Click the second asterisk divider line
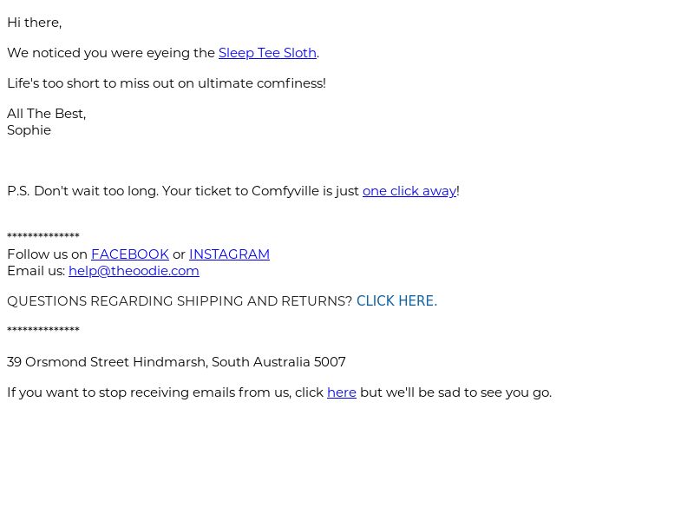Screen dimensions: 694x521 (x=43, y=330)
